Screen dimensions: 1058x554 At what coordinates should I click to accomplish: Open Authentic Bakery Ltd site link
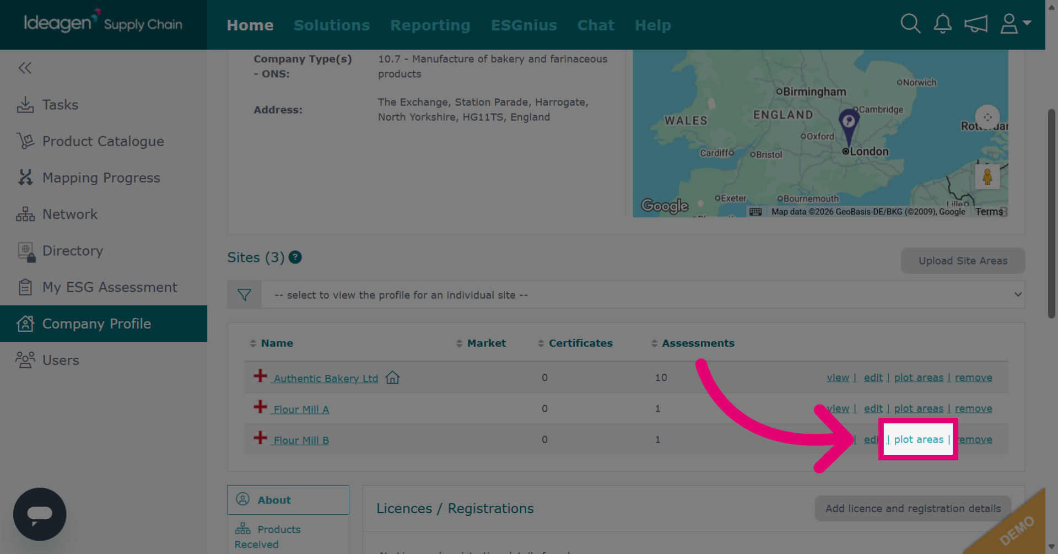coord(326,379)
